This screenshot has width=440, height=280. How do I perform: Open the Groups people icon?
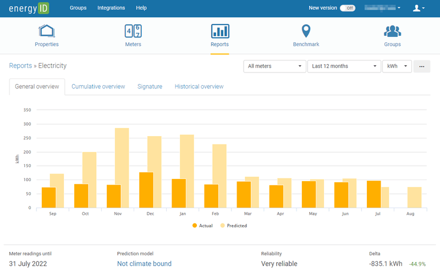point(392,31)
